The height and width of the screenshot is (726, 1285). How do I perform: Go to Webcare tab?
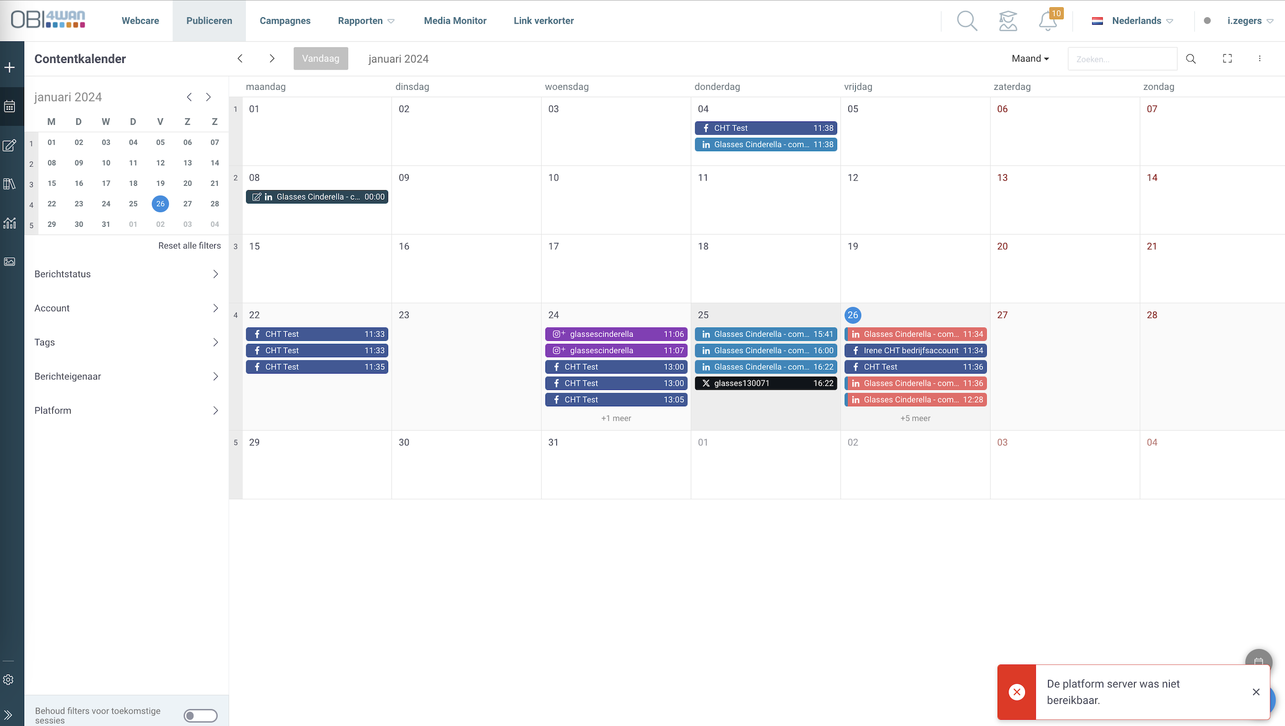(140, 21)
